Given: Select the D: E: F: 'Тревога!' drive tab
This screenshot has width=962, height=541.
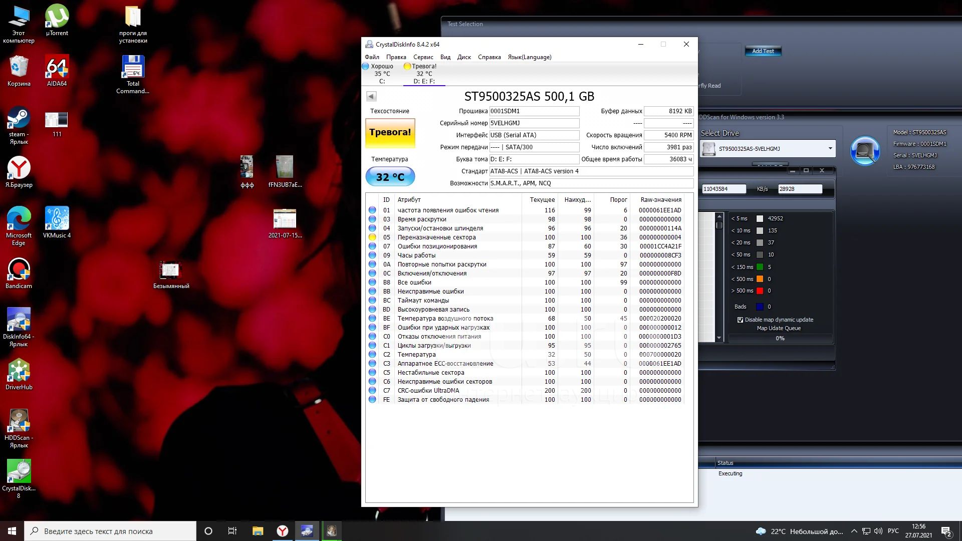Looking at the screenshot, I should (424, 74).
